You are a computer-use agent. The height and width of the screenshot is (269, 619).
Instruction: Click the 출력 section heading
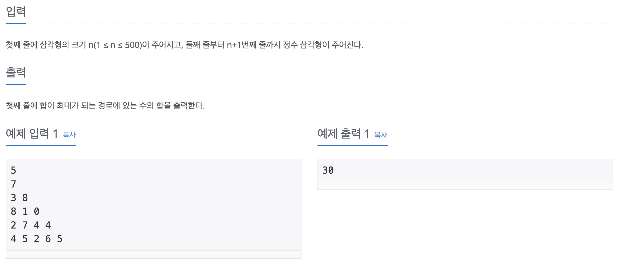tap(16, 72)
